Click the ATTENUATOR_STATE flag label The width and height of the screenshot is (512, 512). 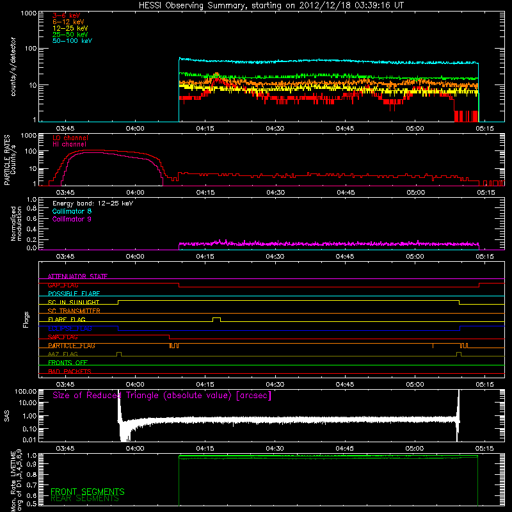click(x=77, y=276)
